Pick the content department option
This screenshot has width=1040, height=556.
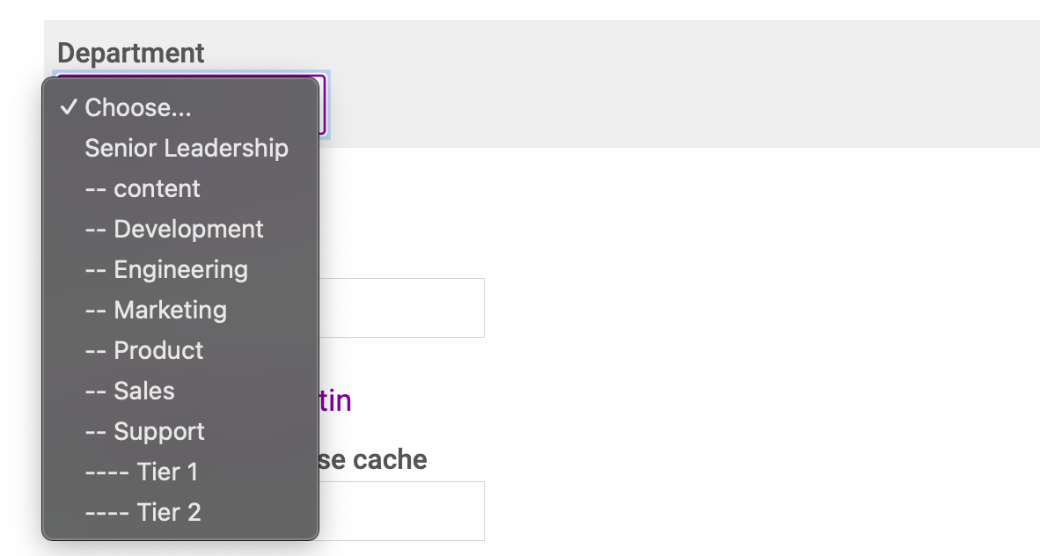[180, 188]
